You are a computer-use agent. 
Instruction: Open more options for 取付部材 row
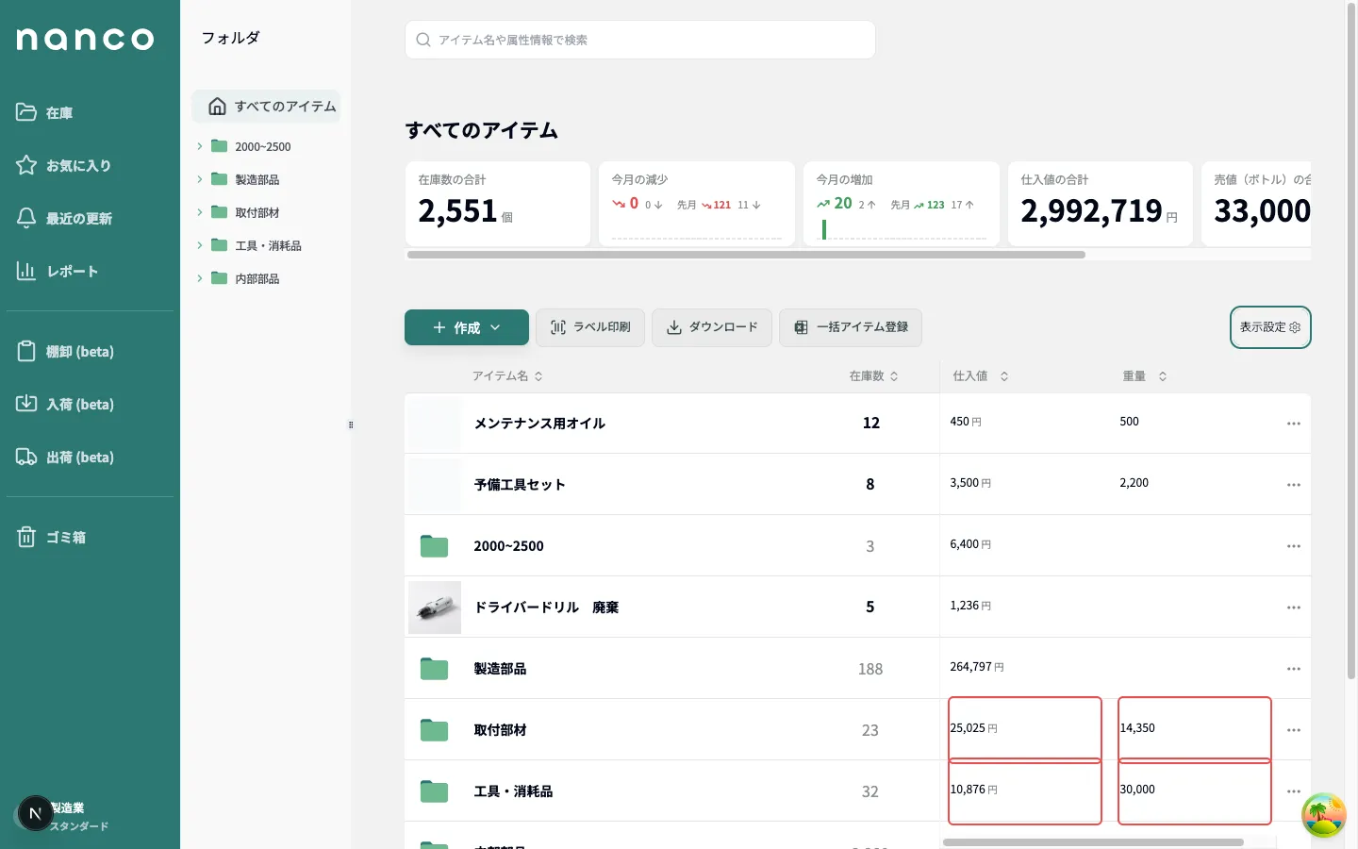[1294, 730]
